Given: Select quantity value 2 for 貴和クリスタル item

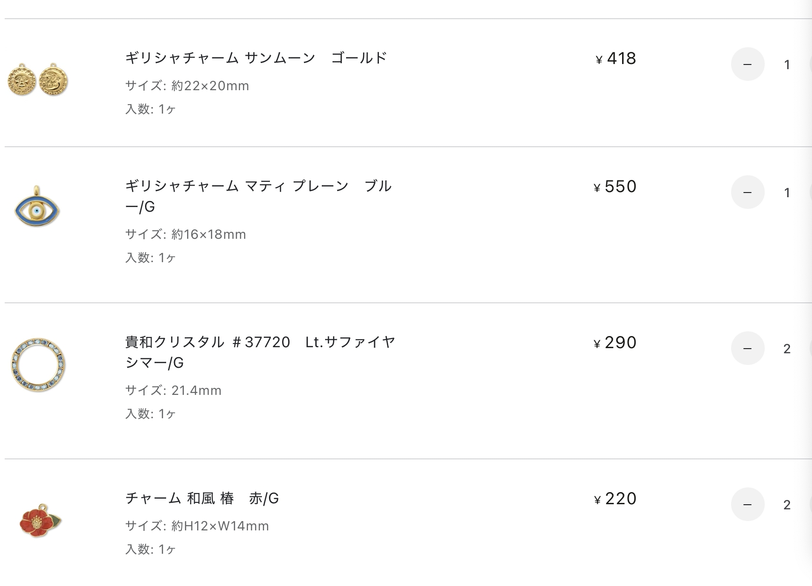Looking at the screenshot, I should click(787, 349).
